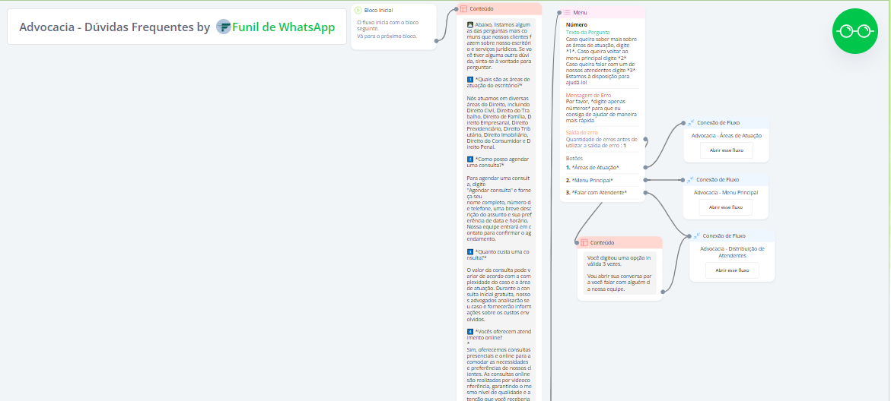Open the Advocacia - Distribuição de Atendentes flow

731,270
